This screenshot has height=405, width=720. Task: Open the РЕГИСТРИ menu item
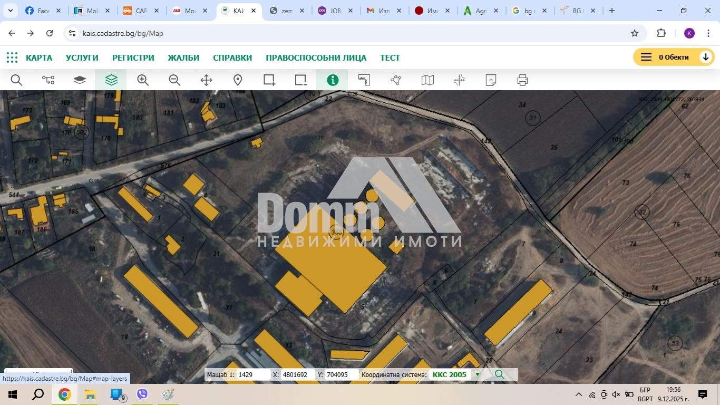click(133, 58)
